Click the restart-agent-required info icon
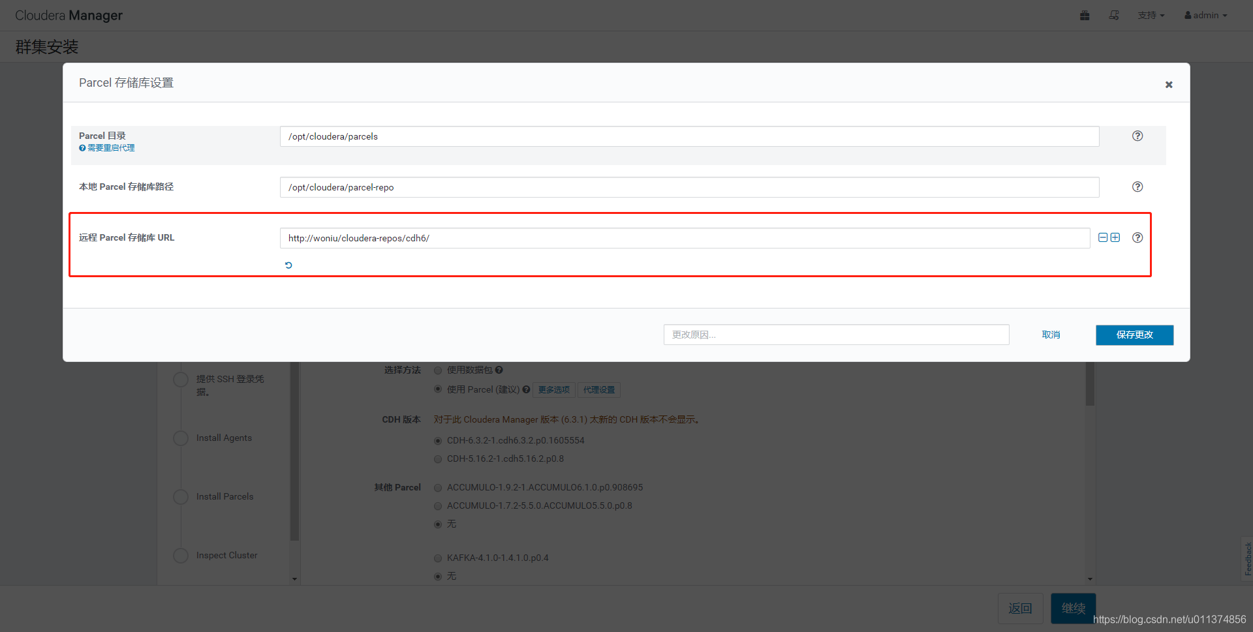Viewport: 1253px width, 632px height. click(82, 148)
